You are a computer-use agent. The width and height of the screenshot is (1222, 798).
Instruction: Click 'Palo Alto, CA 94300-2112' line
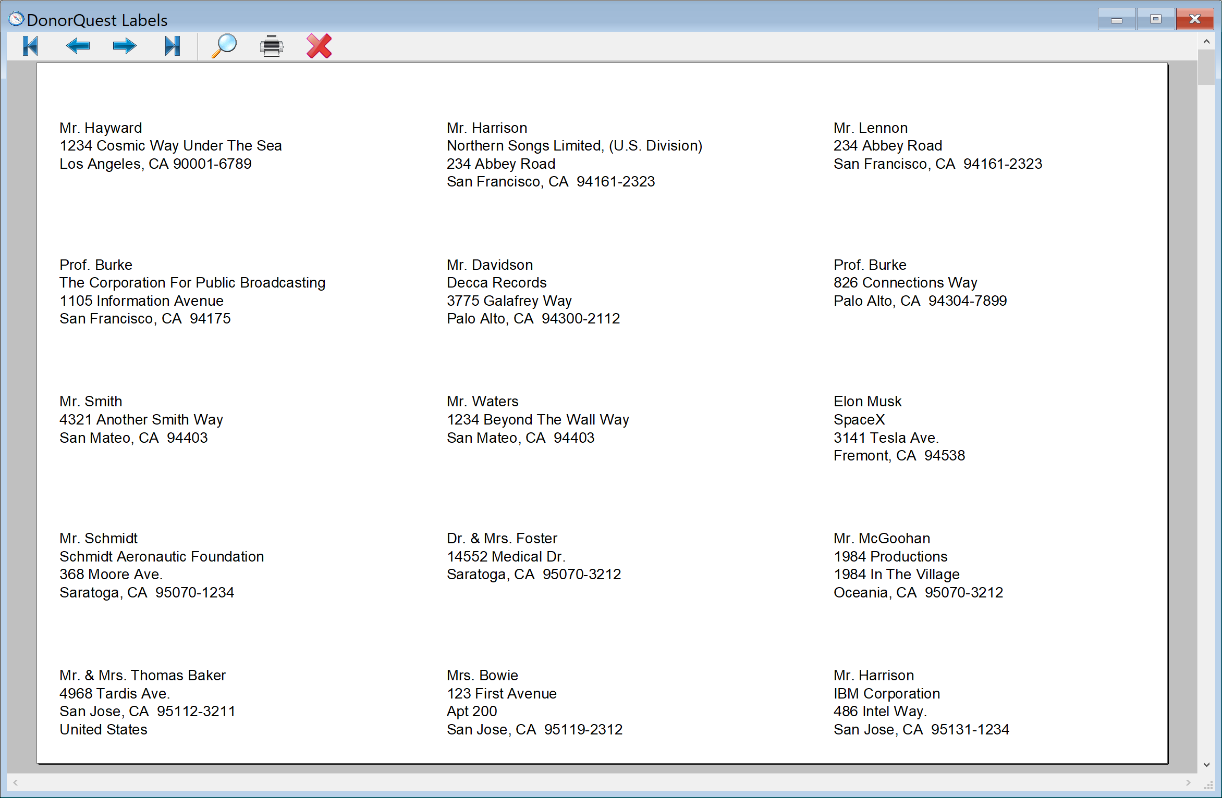click(533, 318)
